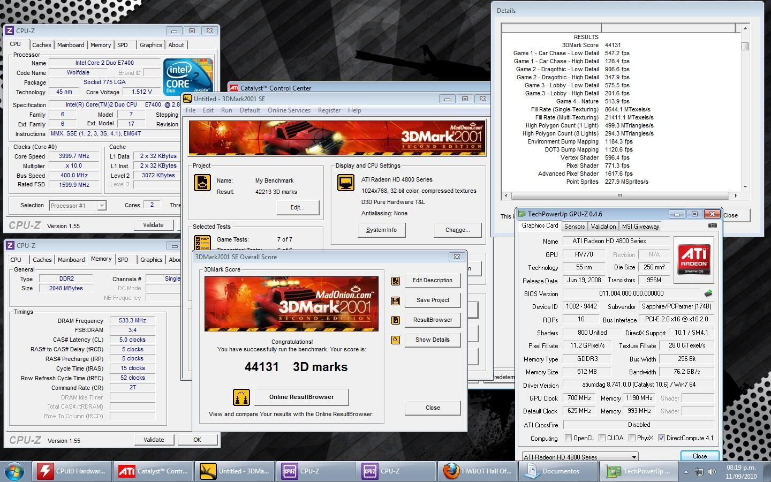Image resolution: width=771 pixels, height=482 pixels.
Task: Switch to Graphics tab in top CPU-Z
Action: pyautogui.click(x=150, y=45)
